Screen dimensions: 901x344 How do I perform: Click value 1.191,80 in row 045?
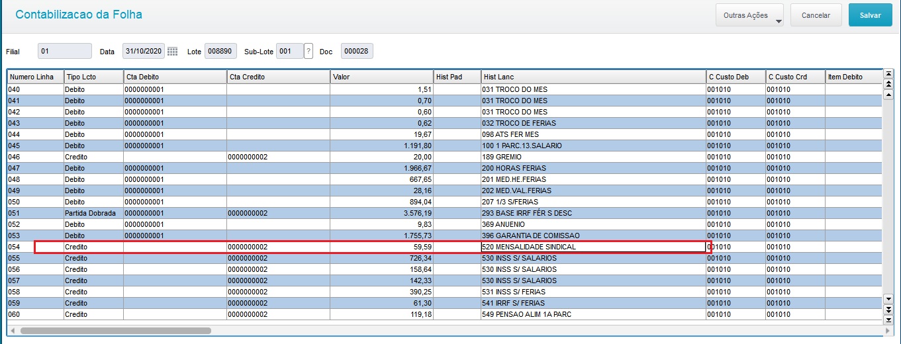coord(382,146)
